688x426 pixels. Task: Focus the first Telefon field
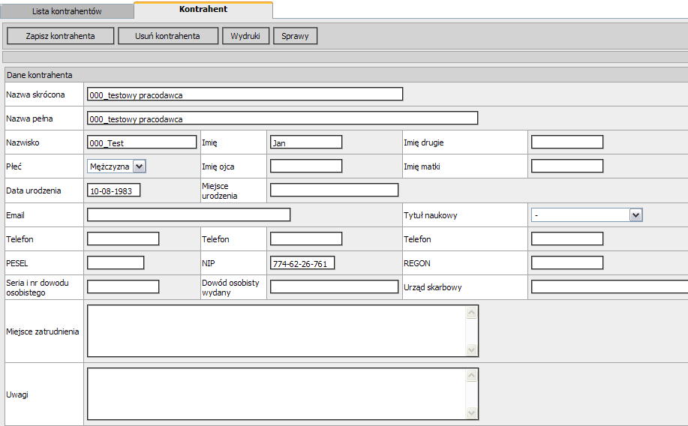[123, 239]
